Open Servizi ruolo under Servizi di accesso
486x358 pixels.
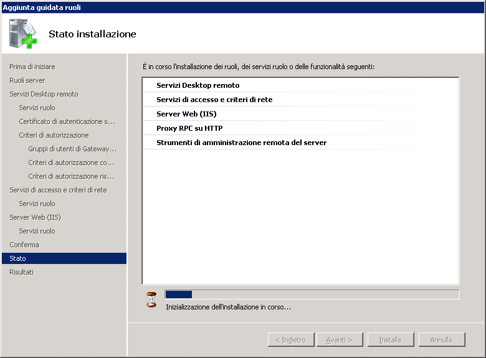pyautogui.click(x=37, y=204)
